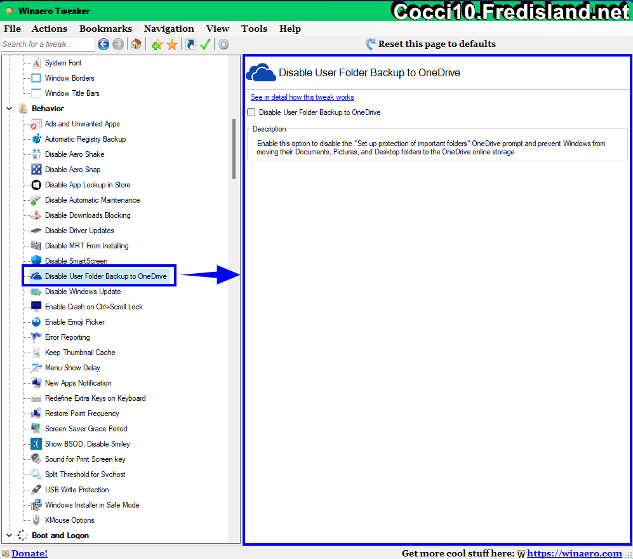
Task: Click the Ads and Unwanted Apps icon
Action: click(36, 124)
